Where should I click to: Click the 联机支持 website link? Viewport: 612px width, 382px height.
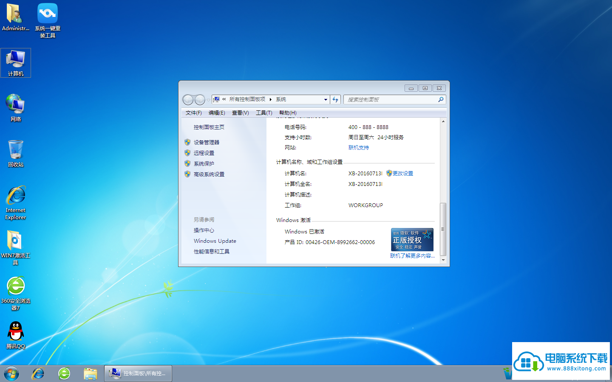pyautogui.click(x=359, y=147)
